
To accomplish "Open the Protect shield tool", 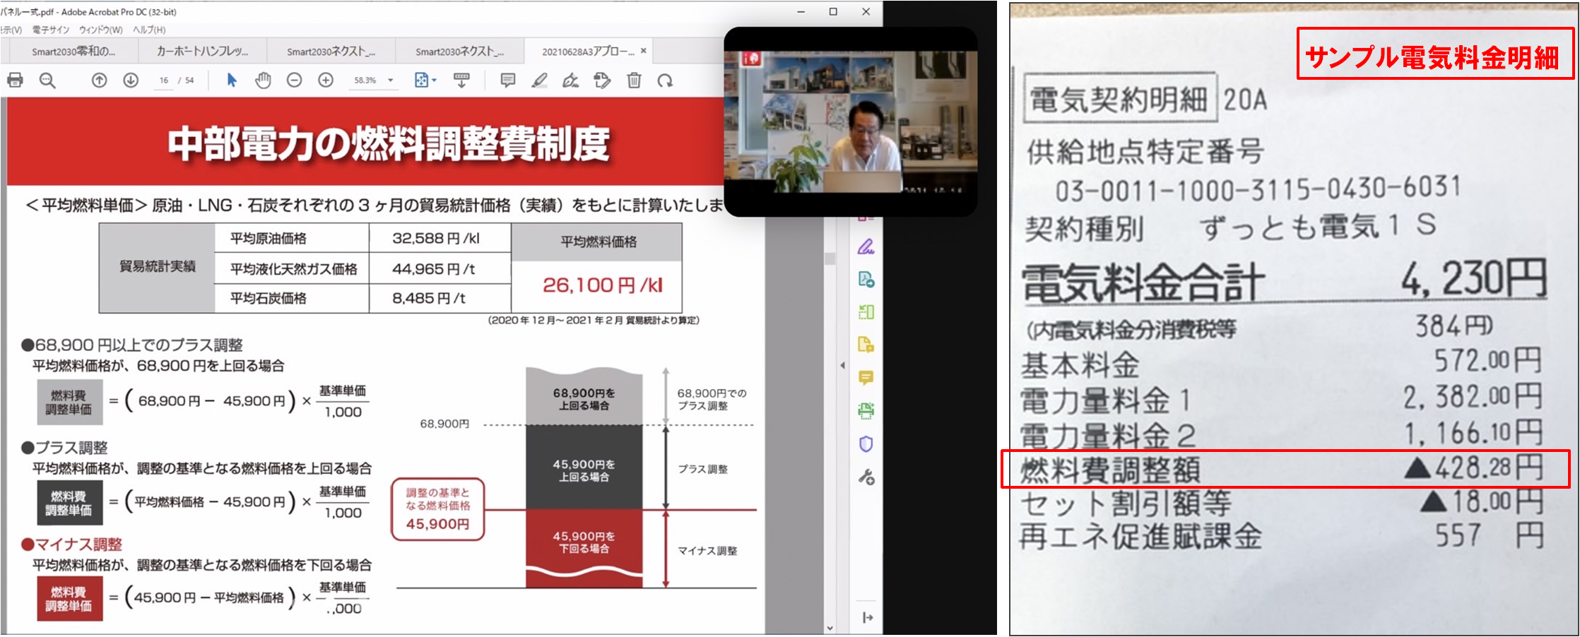I will point(866,443).
